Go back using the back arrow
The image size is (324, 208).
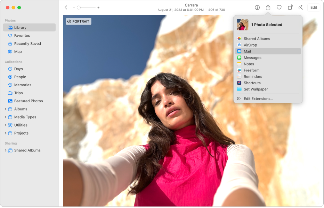(x=65, y=7)
